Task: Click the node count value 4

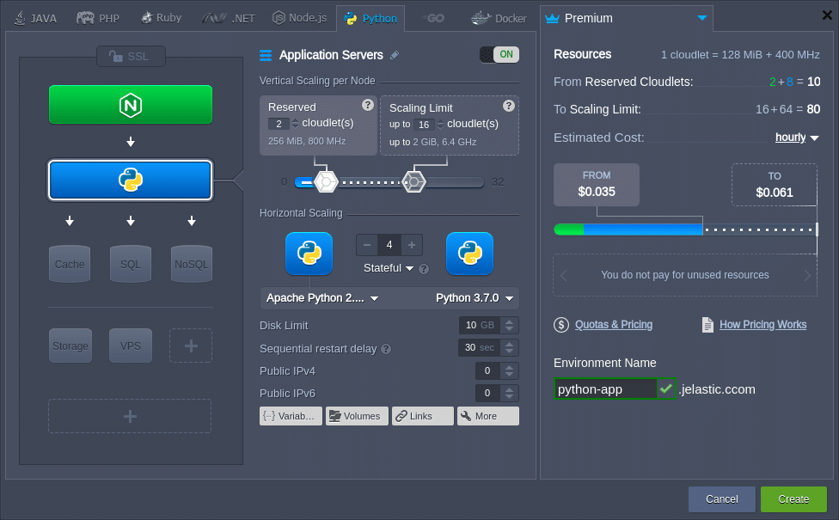Action: 389,245
